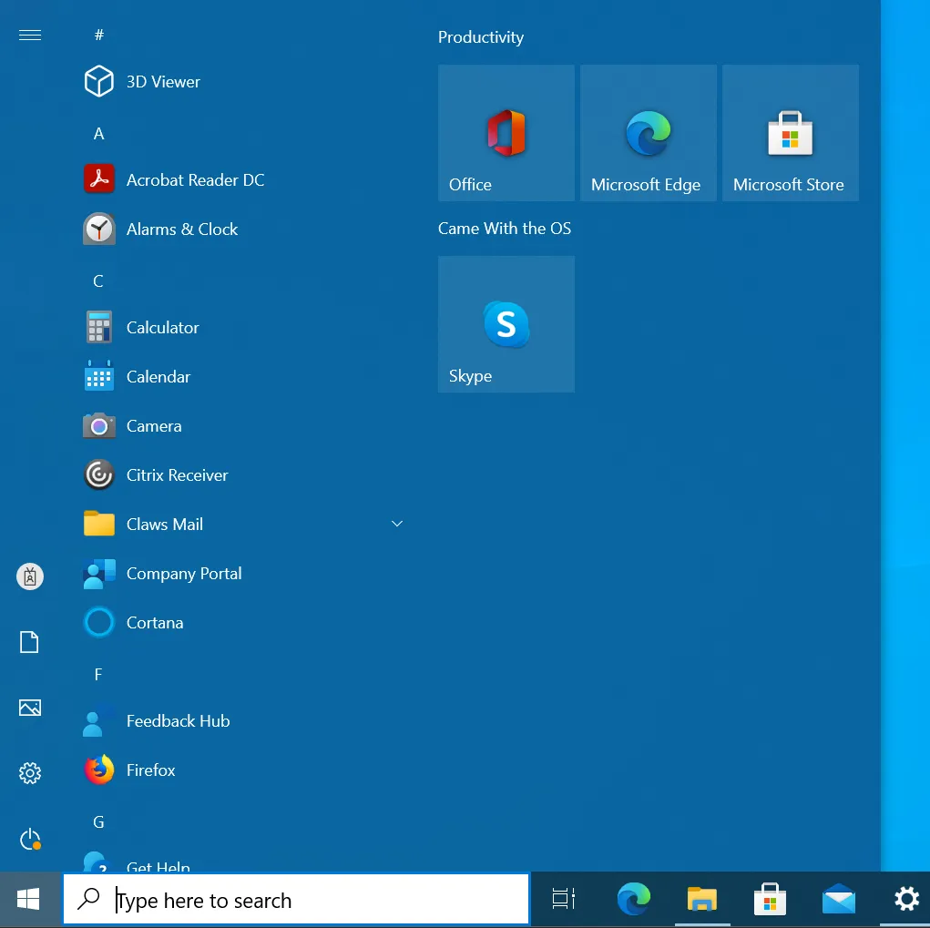
Task: Open Pictures from the Start sidebar
Action: [30, 708]
